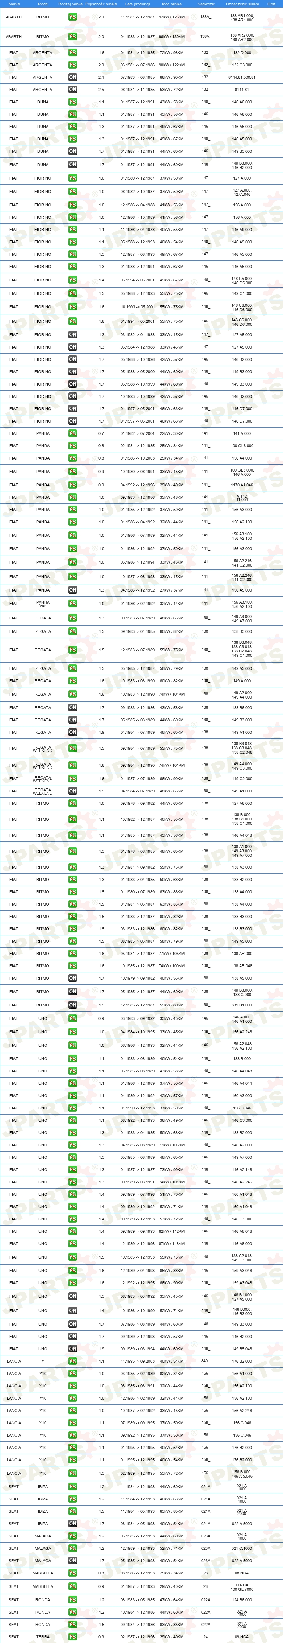Image resolution: width=283 pixels, height=1643 pixels.
Task: Click petrol icon for LANCIA Y10 62kW/84KM
Action: point(72,1374)
